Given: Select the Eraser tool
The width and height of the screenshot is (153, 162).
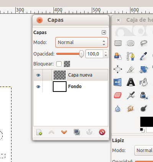Looking at the screenshot, I should pyautogui.click(x=117, y=95).
